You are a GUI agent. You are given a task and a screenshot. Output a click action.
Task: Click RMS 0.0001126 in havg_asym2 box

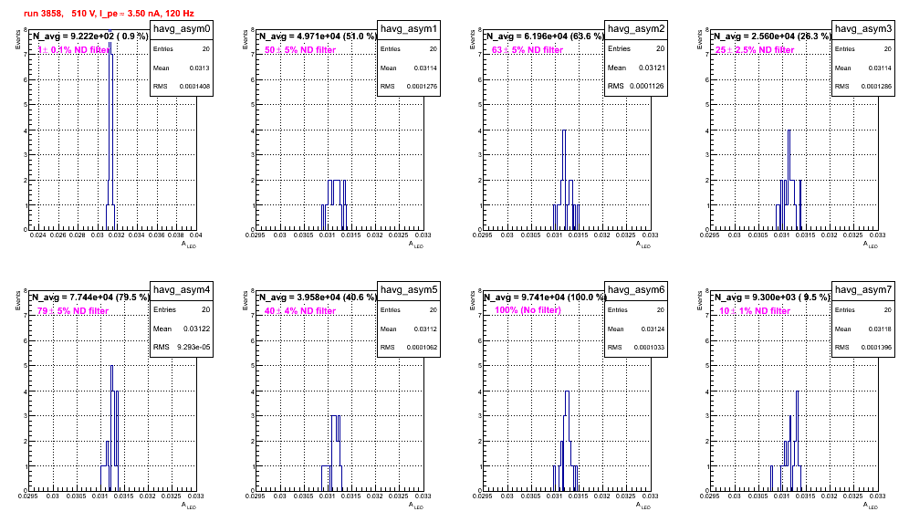click(636, 86)
